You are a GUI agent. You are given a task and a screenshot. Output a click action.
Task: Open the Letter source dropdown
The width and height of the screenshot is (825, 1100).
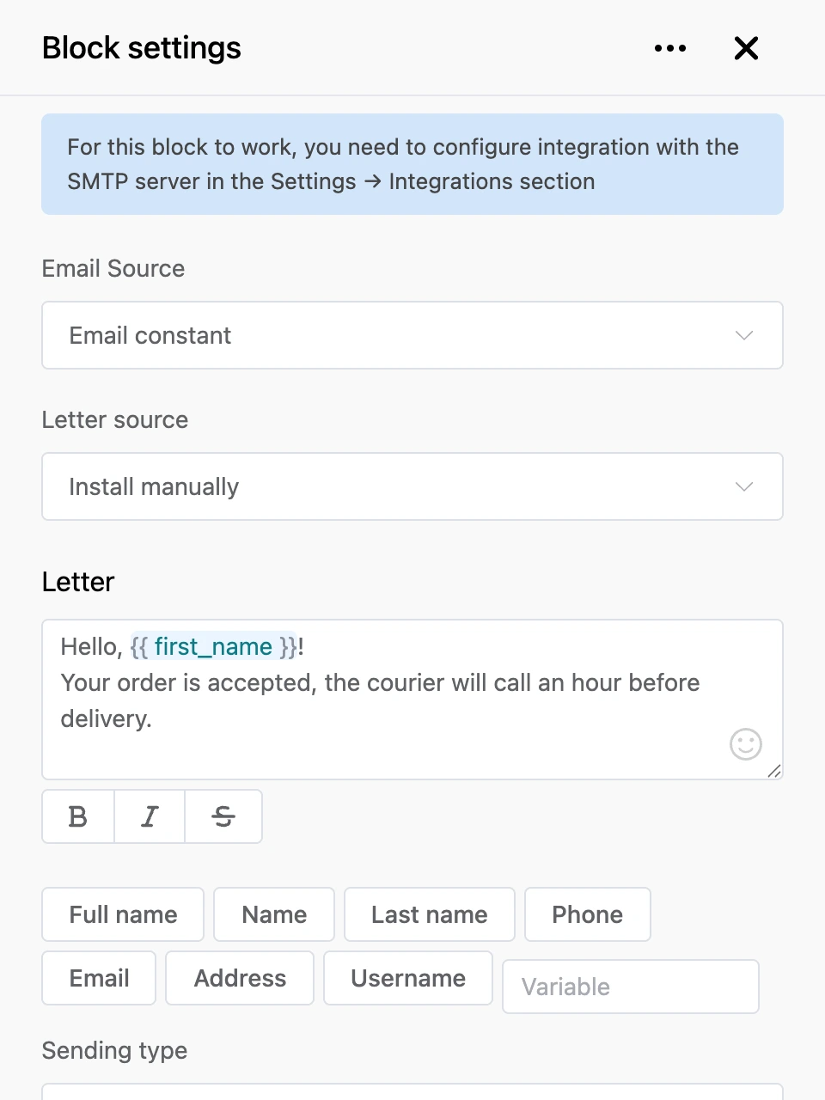pos(412,486)
